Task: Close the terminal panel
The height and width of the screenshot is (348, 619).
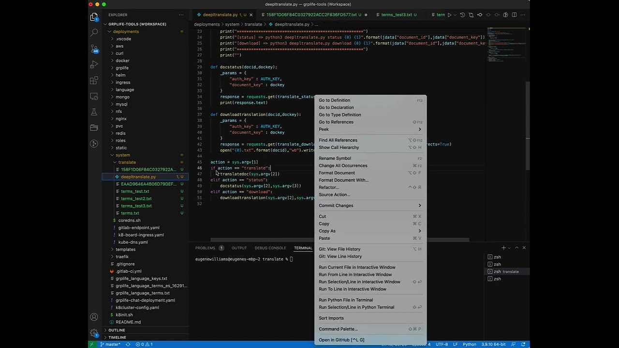Action: click(524, 248)
